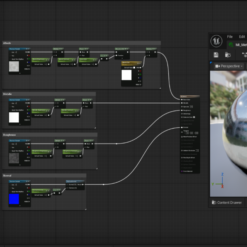The image size is (247, 247).
Task: Click the Albedo Texture Sample RGBA output pin
Action: (x=29, y=69)
